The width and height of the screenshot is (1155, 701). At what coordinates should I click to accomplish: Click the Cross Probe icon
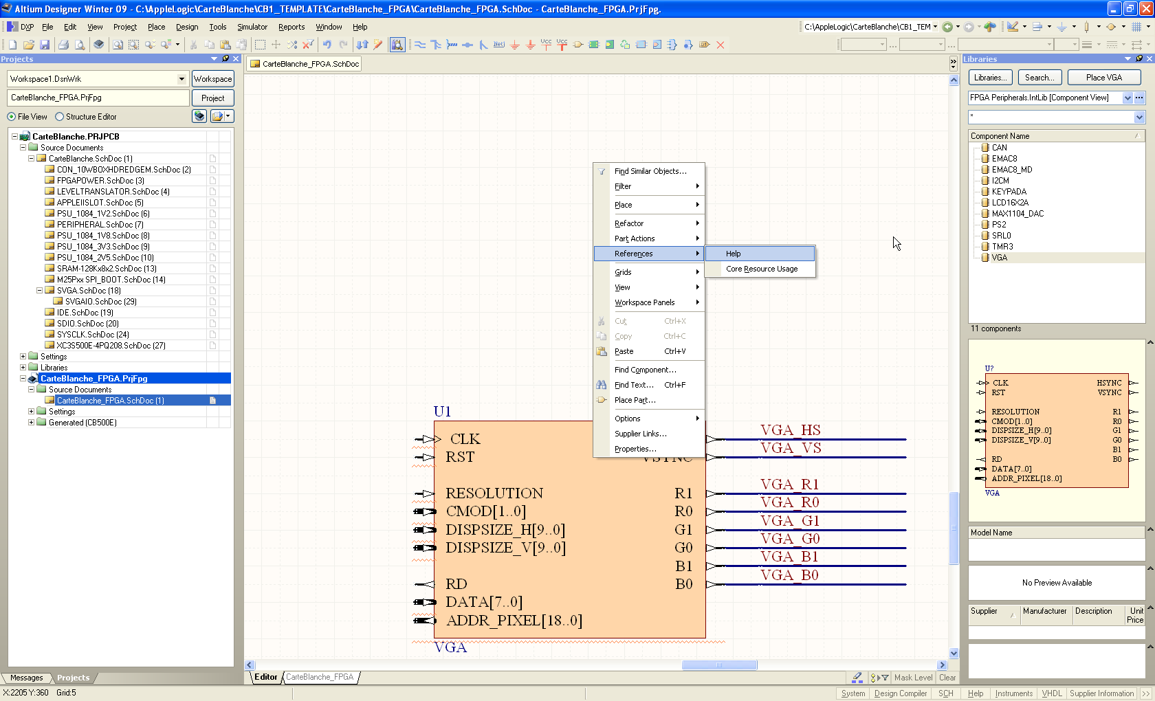tap(378, 45)
